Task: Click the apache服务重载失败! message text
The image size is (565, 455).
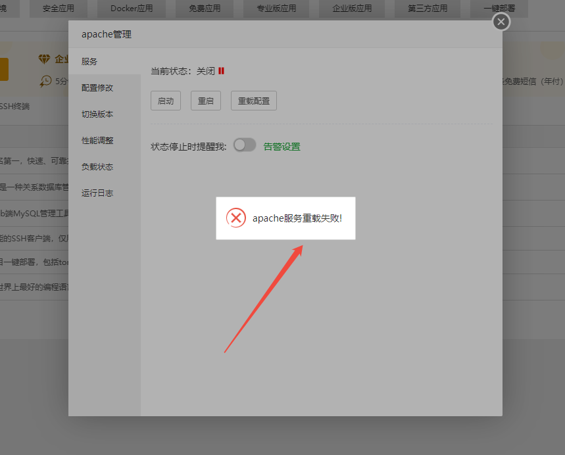Action: tap(297, 218)
